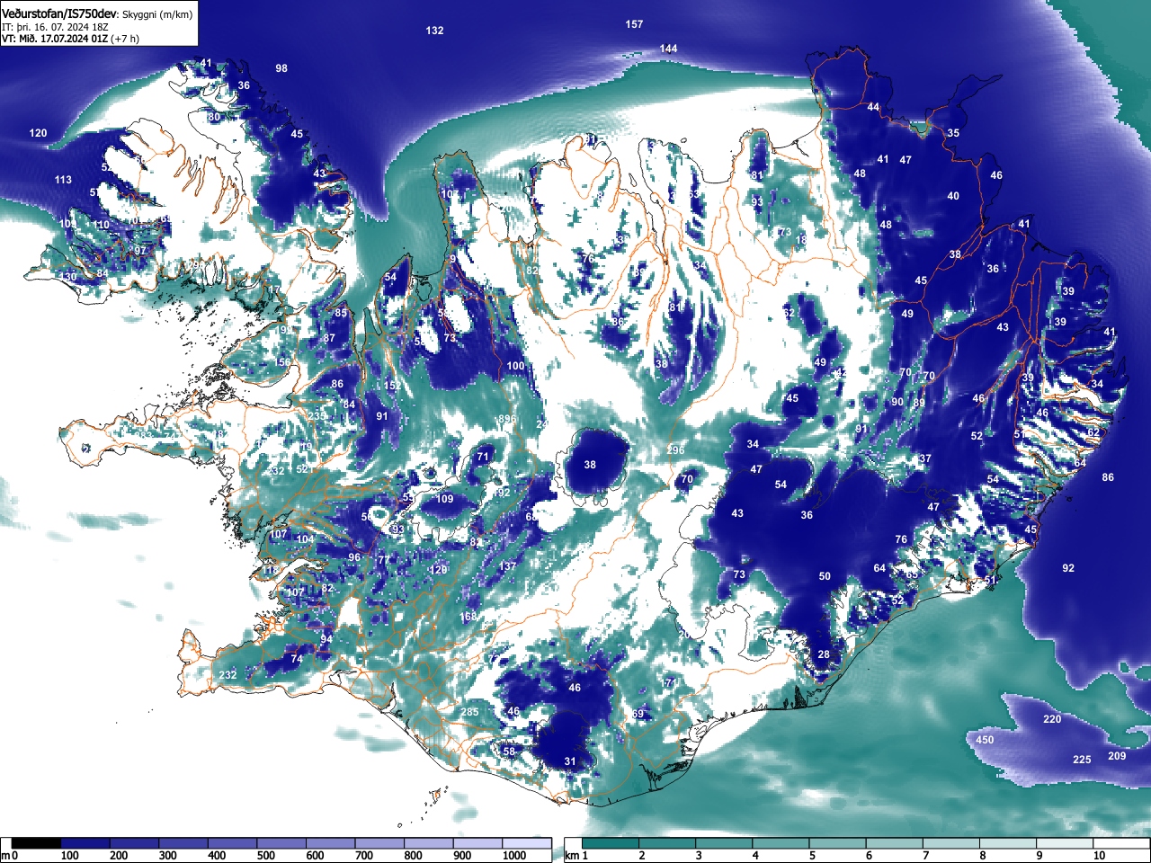This screenshot has height=863, width=1151.
Task: Click the visibility value '296' in the central highlands
Action: coord(675,450)
